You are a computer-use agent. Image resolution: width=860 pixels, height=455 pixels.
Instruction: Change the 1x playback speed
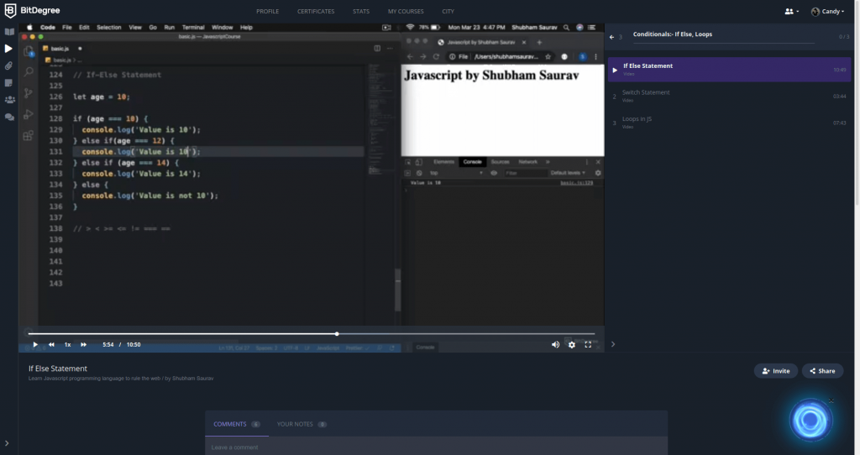point(67,344)
